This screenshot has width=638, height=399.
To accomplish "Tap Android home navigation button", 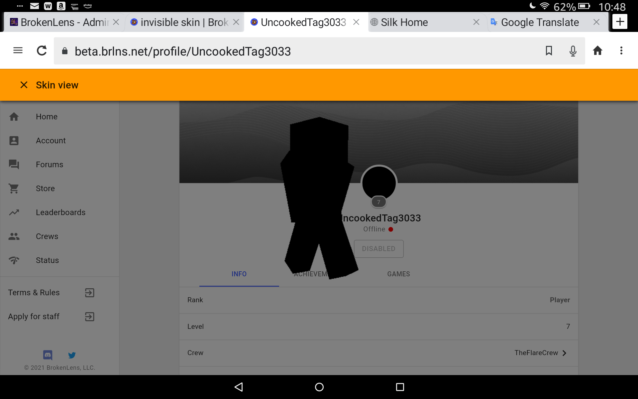I will 319,387.
